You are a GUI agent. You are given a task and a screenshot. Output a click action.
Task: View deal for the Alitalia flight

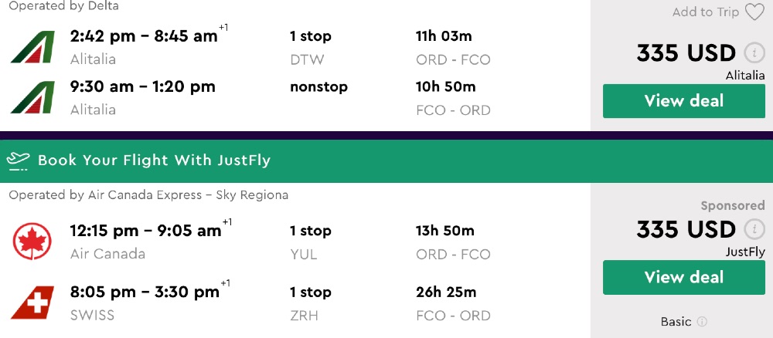[683, 101]
